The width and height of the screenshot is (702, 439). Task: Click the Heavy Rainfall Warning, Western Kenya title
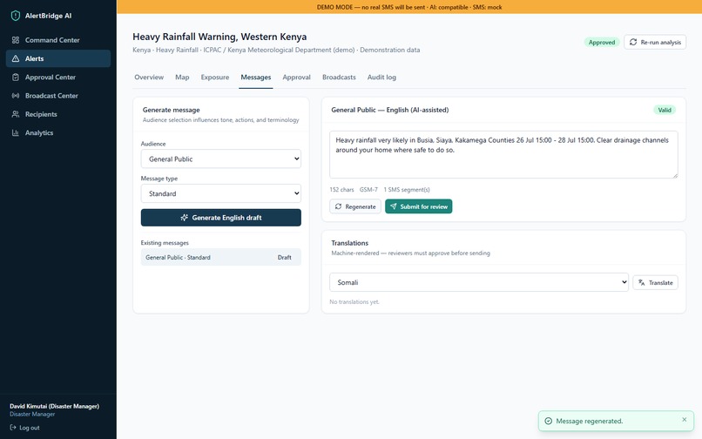[219, 37]
